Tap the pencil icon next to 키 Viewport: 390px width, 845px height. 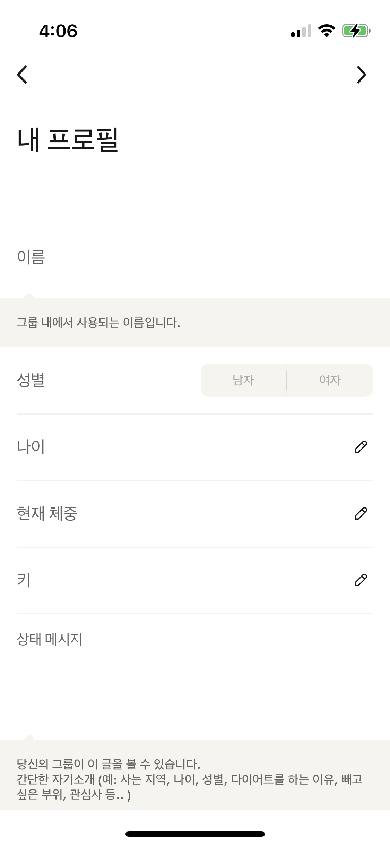click(x=361, y=580)
